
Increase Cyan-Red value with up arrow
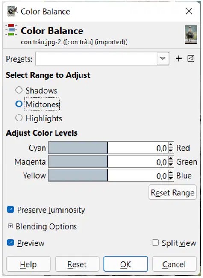[x=171, y=145]
